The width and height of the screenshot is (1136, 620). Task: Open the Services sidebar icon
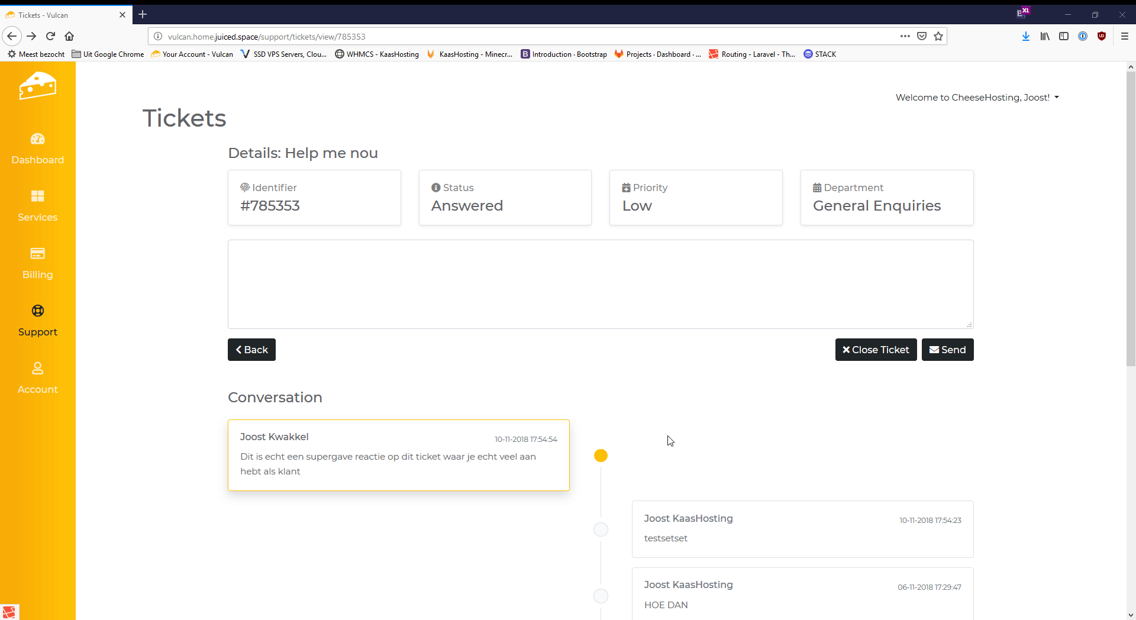pos(37,196)
